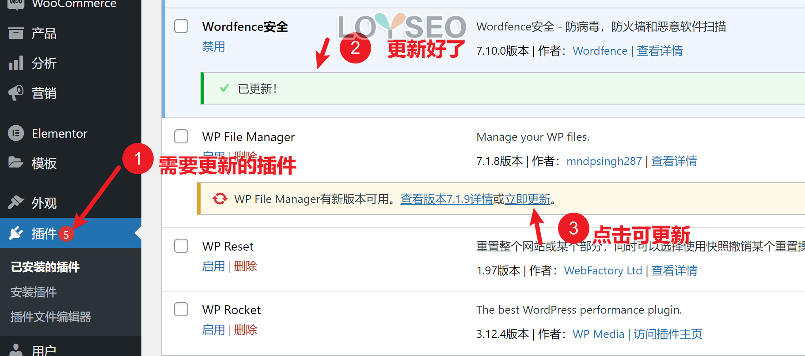Tick the WP Reset checkbox
The image size is (805, 356).
point(181,246)
